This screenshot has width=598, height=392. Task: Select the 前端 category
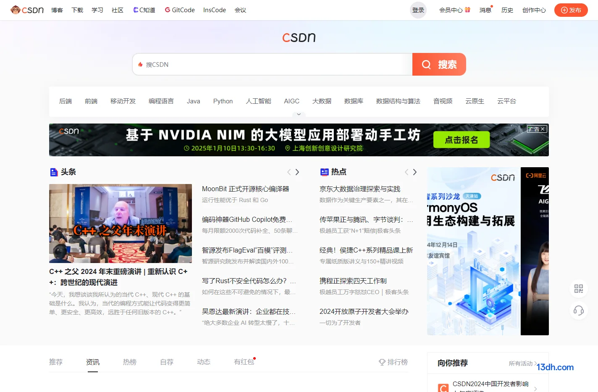point(91,101)
